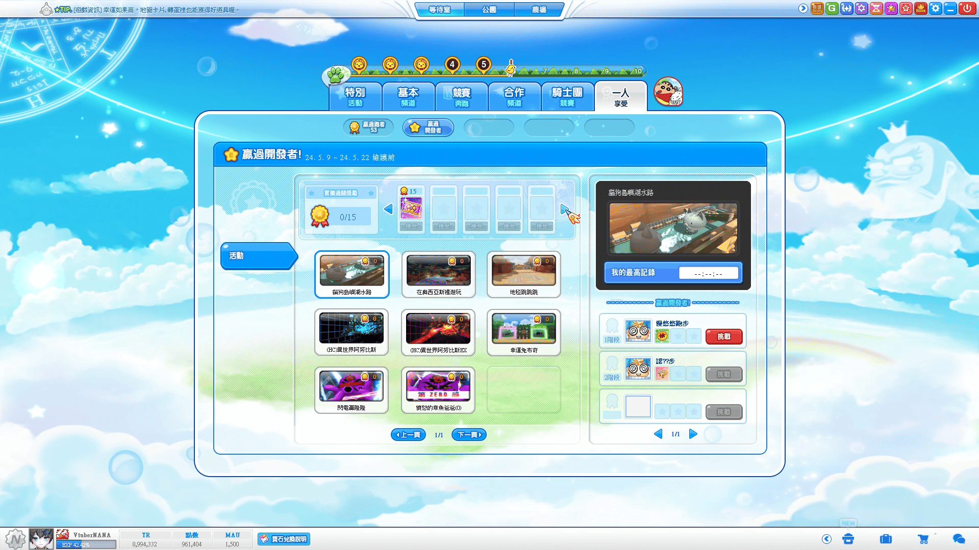Viewport: 979px width, 550px height.
Task: Select the 幸運兔布奇 map card
Action: tap(524, 332)
